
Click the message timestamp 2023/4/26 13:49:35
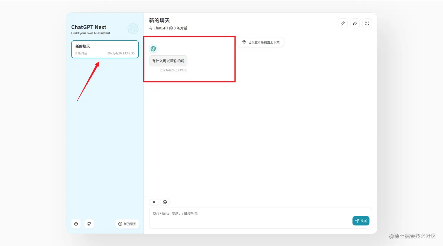(173, 70)
